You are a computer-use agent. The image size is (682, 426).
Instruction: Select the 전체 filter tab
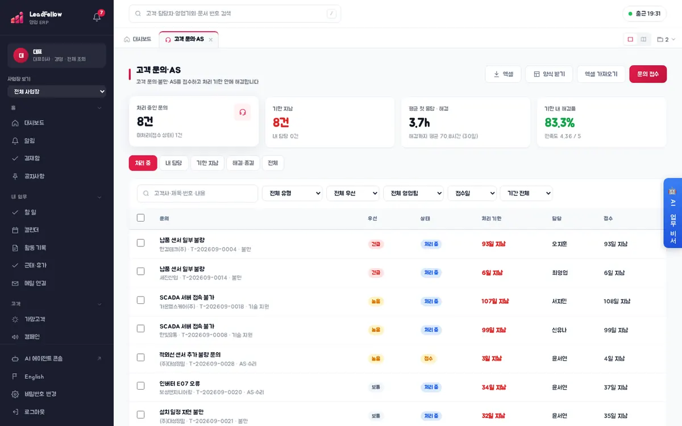273,163
